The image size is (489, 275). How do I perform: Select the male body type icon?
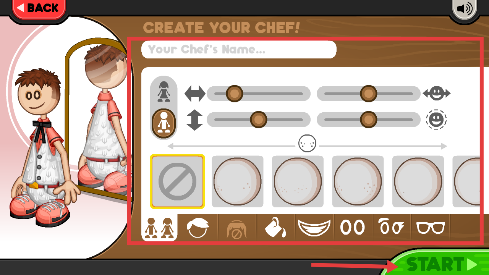(164, 123)
